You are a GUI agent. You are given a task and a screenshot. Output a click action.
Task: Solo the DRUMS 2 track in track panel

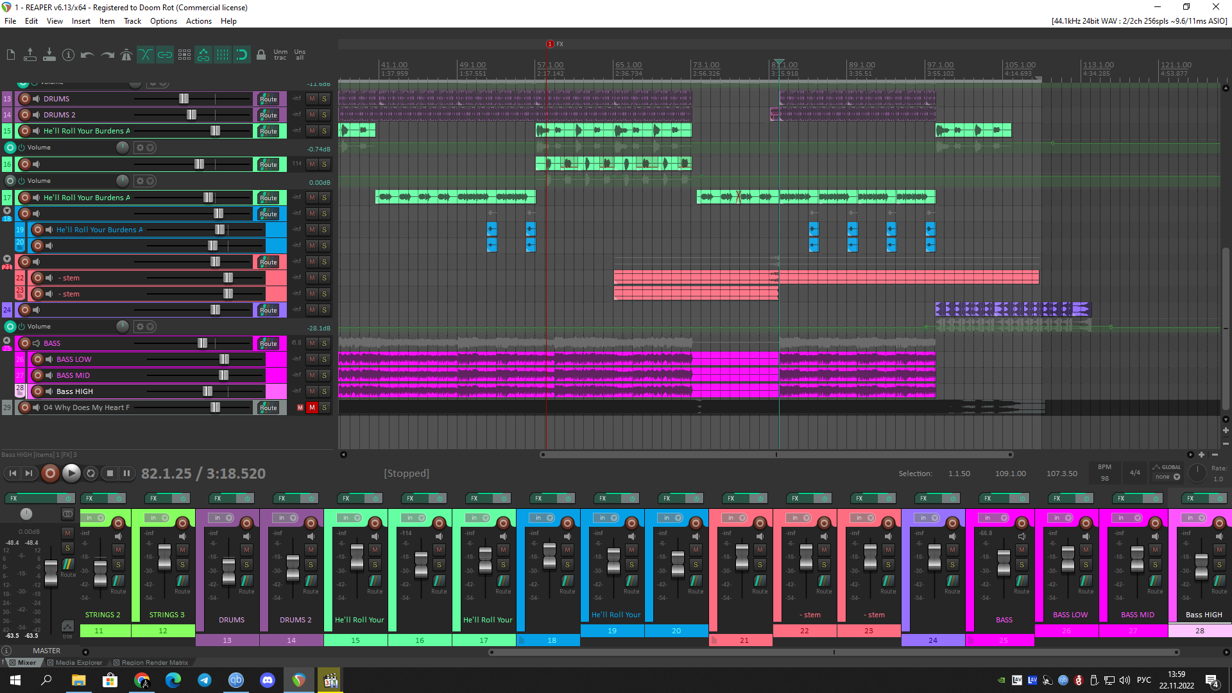click(x=324, y=115)
